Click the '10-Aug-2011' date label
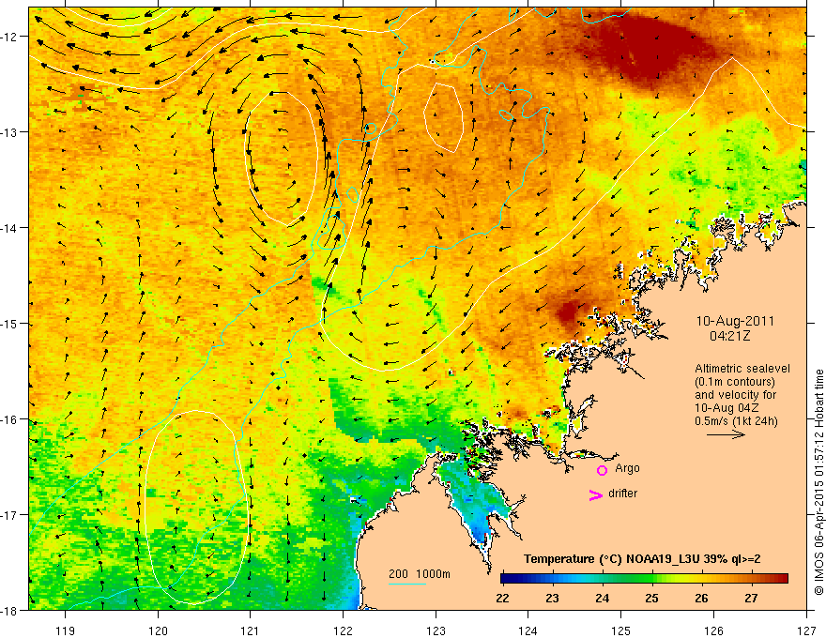The height and width of the screenshot is (638, 826). 735,321
